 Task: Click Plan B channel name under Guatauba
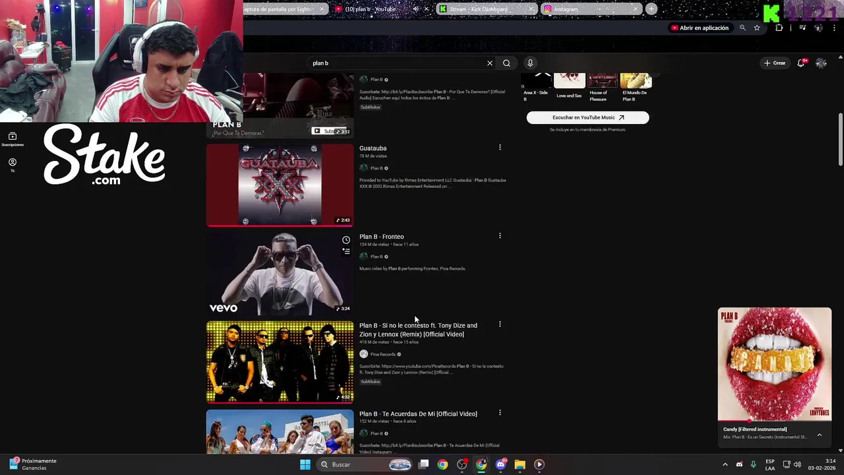pyautogui.click(x=377, y=168)
